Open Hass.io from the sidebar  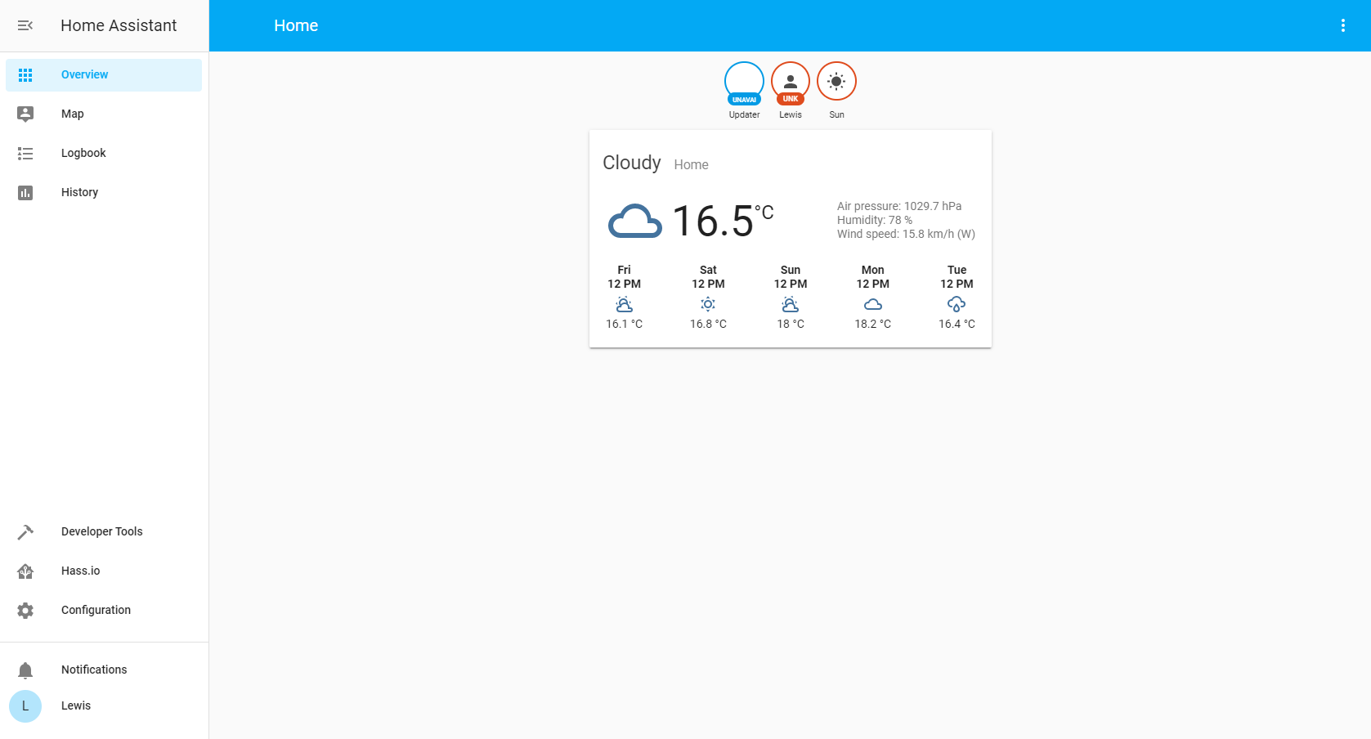pos(25,571)
